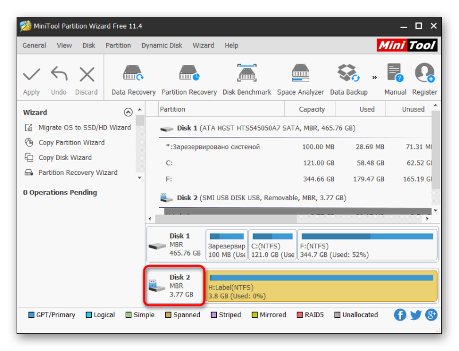
Task: Select Disk 1 header row in list
Action: (x=295, y=128)
